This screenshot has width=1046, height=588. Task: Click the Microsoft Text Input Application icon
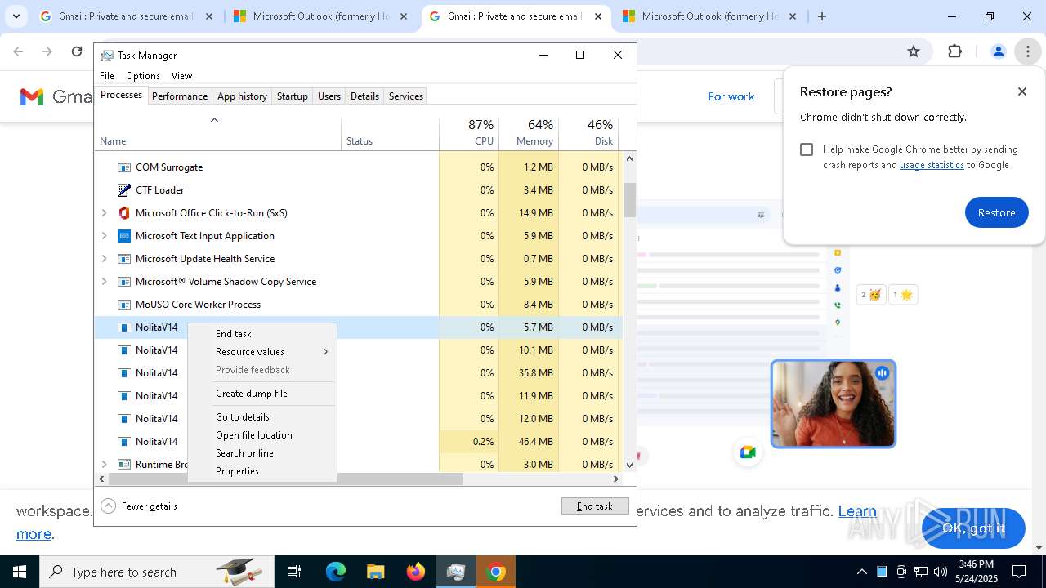124,236
